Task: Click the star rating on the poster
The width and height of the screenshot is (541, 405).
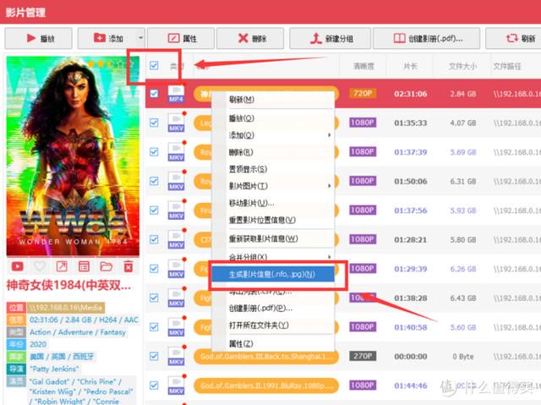Action: pos(110,64)
